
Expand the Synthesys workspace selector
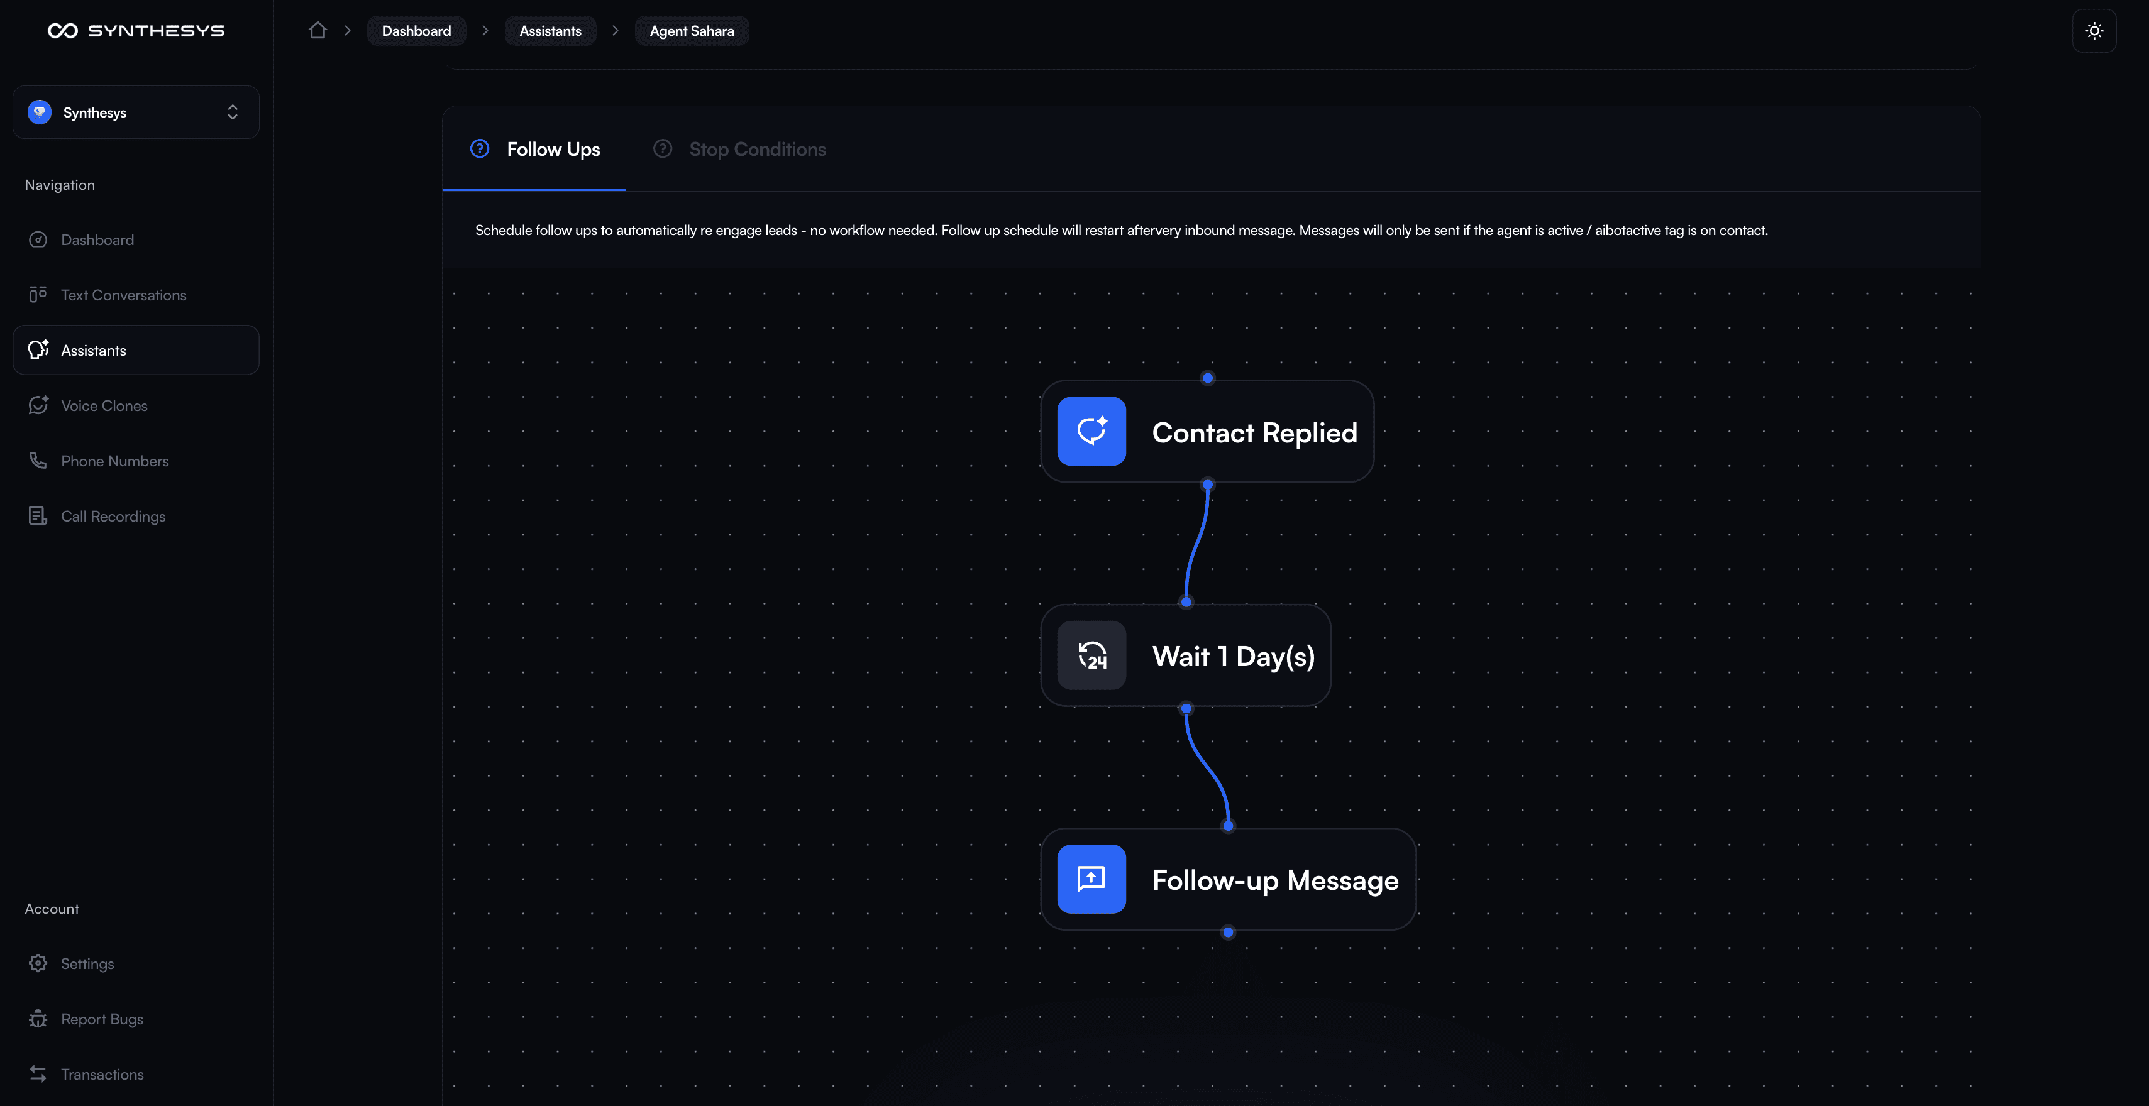(x=136, y=112)
